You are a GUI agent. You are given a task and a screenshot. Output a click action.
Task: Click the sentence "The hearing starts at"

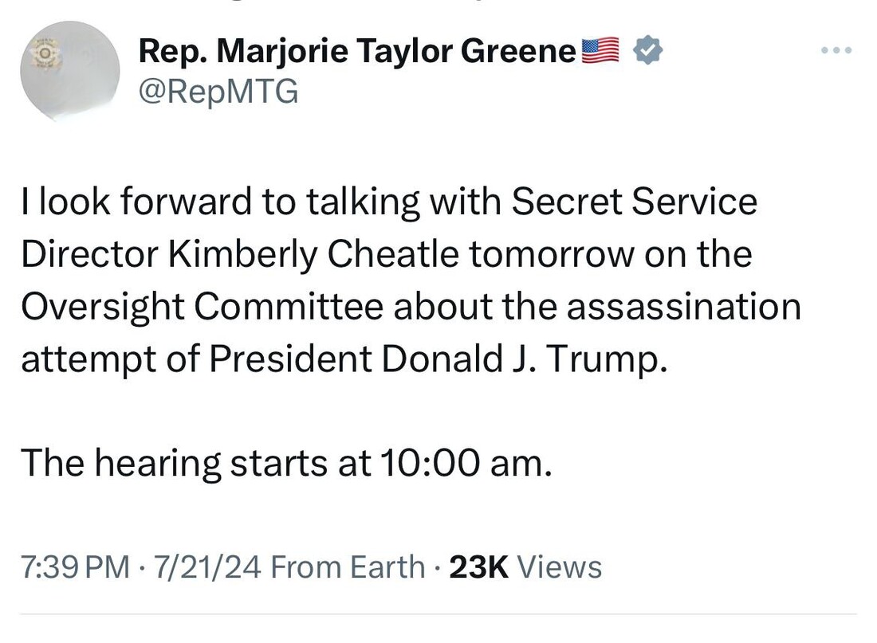(x=194, y=465)
